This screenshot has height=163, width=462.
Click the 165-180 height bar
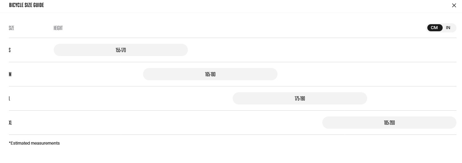[210, 74]
